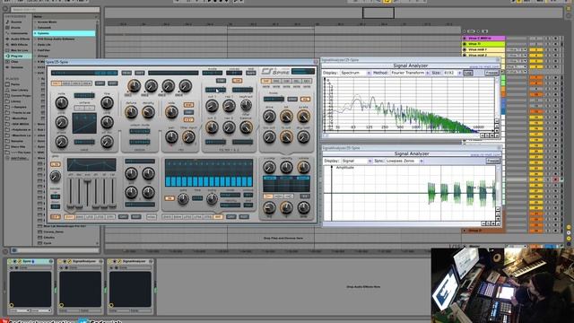Image resolution: width=574 pixels, height=323 pixels.
Task: Select the OSC2 tab in Spire
Action: pyautogui.click(x=66, y=83)
